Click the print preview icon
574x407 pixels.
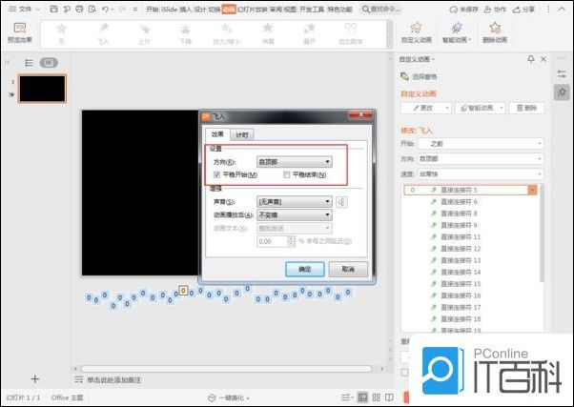(92, 10)
